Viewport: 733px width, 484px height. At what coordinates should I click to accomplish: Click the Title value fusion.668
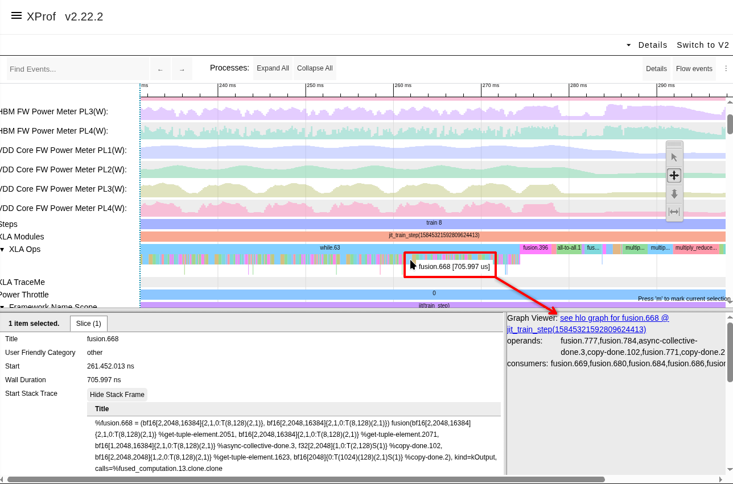(x=102, y=339)
